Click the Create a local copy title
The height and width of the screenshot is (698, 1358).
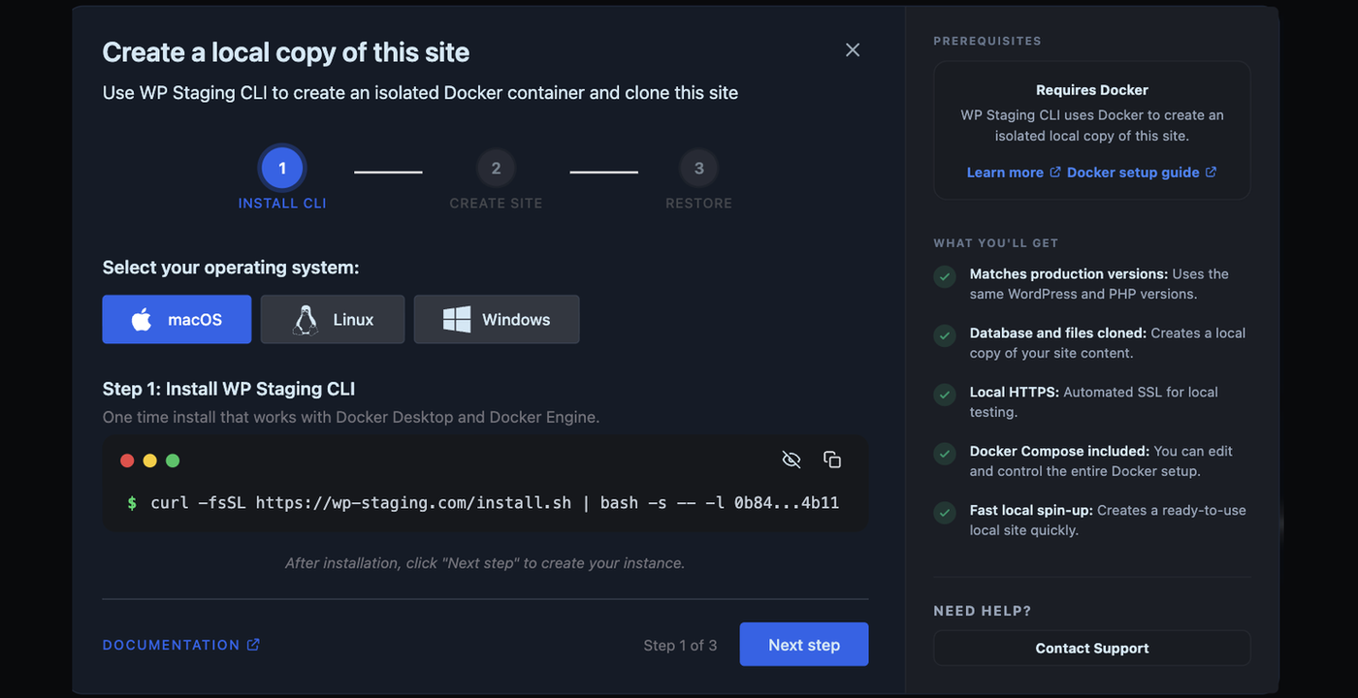(x=286, y=52)
